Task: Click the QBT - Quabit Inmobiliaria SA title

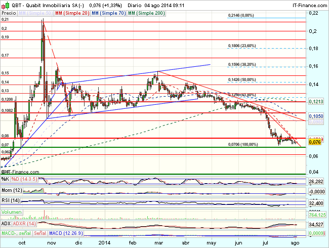Action: point(48,6)
